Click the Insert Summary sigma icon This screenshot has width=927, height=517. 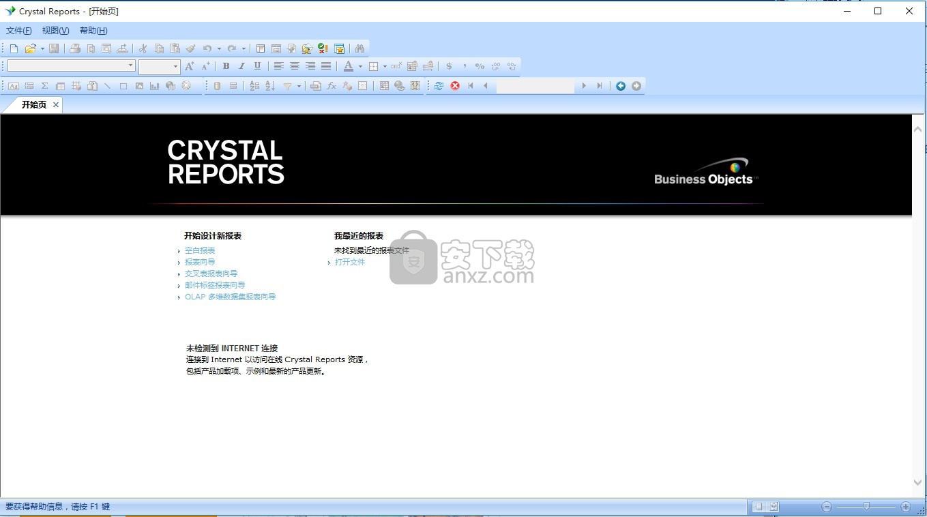coord(45,86)
